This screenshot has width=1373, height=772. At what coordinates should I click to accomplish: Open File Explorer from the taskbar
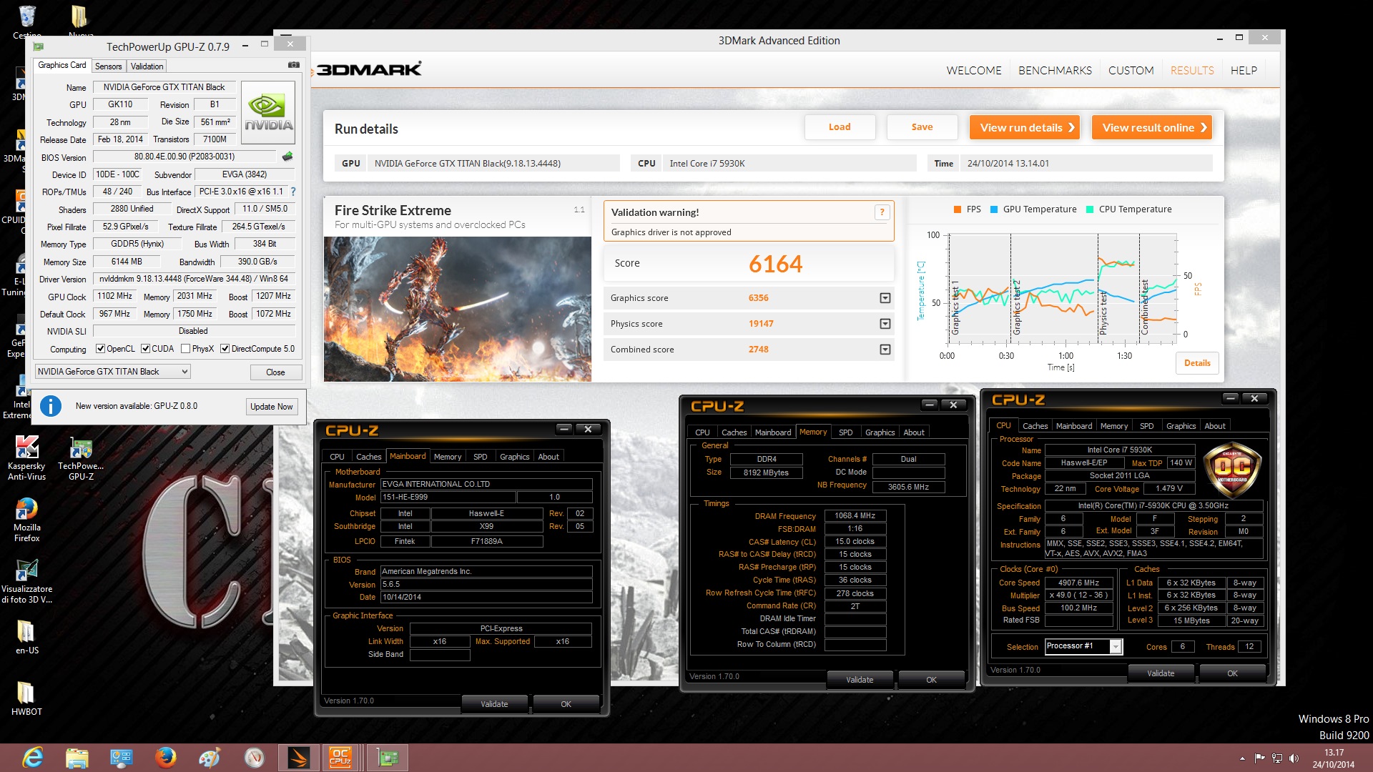click(x=77, y=758)
